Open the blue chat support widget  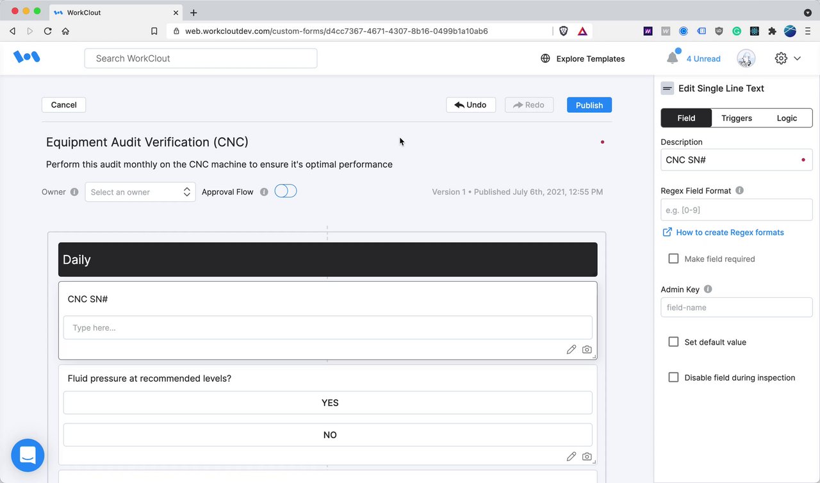[x=28, y=455]
